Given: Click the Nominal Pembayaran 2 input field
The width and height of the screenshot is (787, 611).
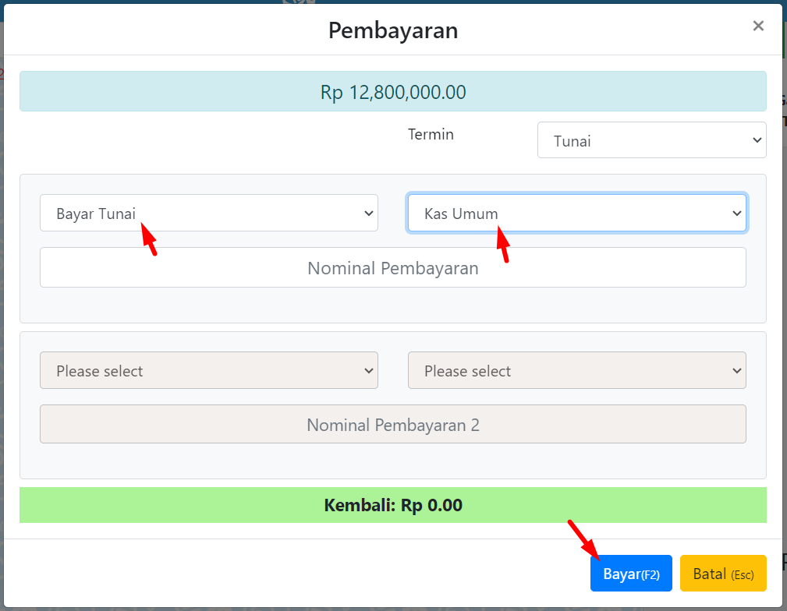Looking at the screenshot, I should coord(393,425).
